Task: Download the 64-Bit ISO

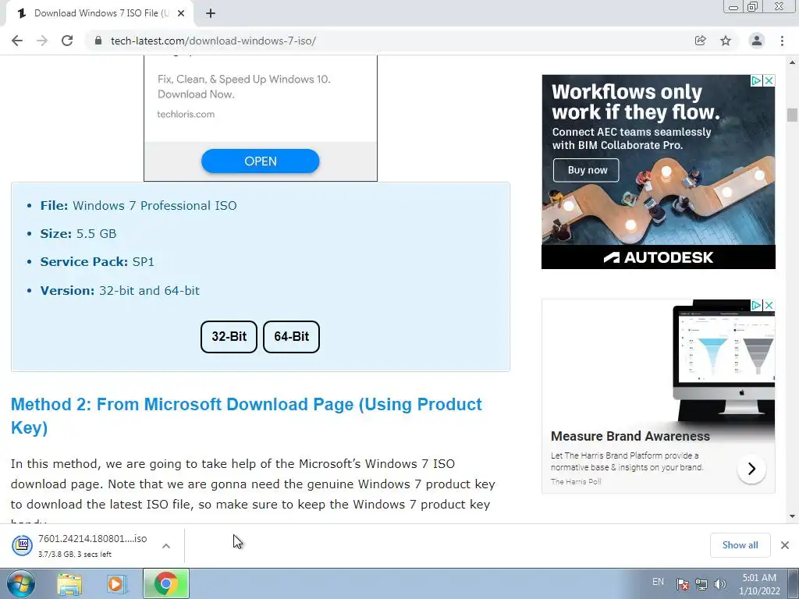Action: 292,337
